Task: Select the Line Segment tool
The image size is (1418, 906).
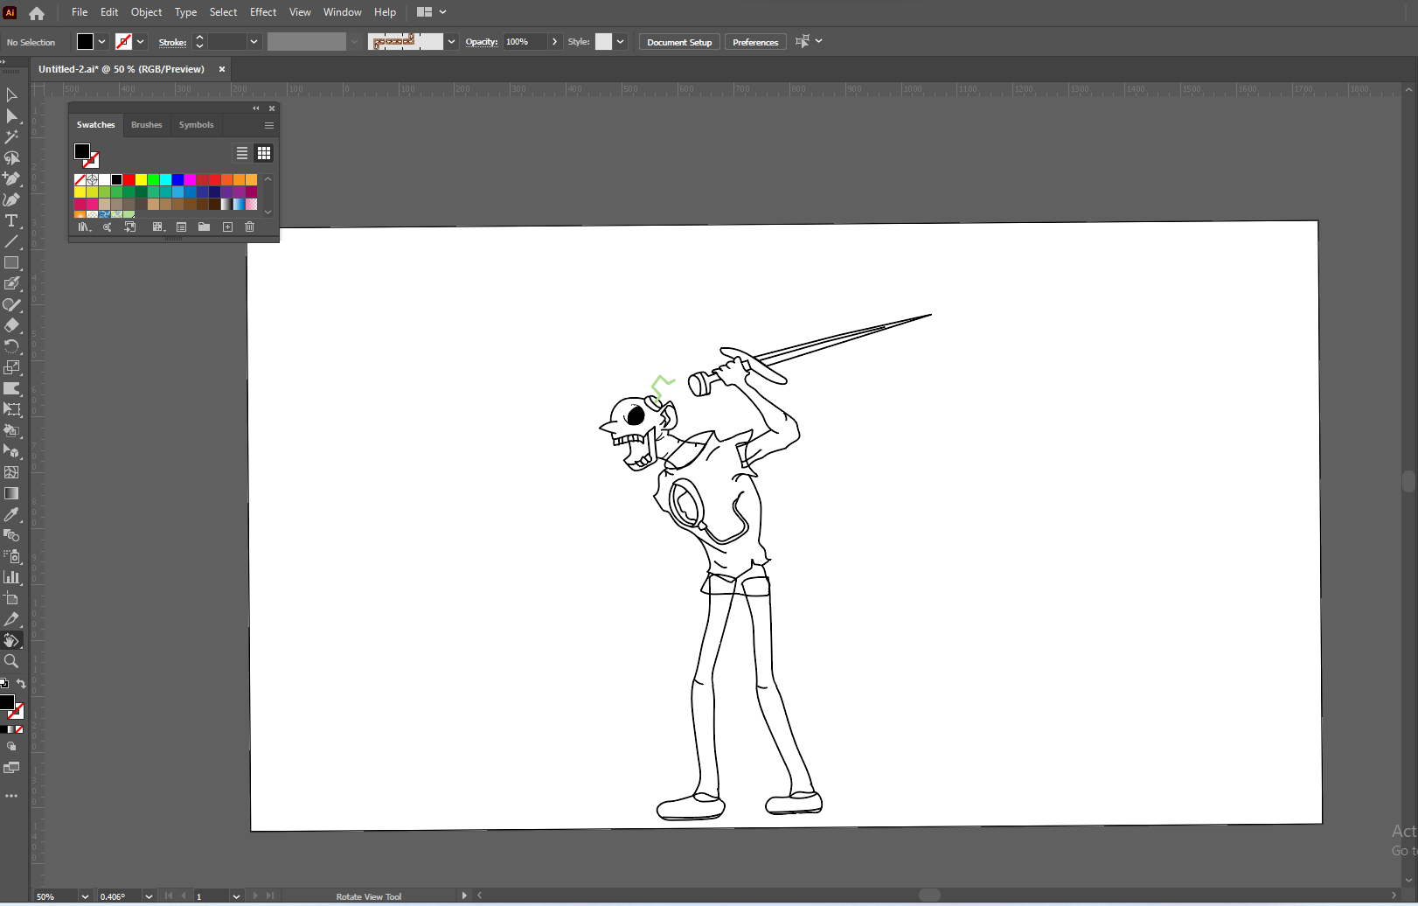Action: point(11,241)
